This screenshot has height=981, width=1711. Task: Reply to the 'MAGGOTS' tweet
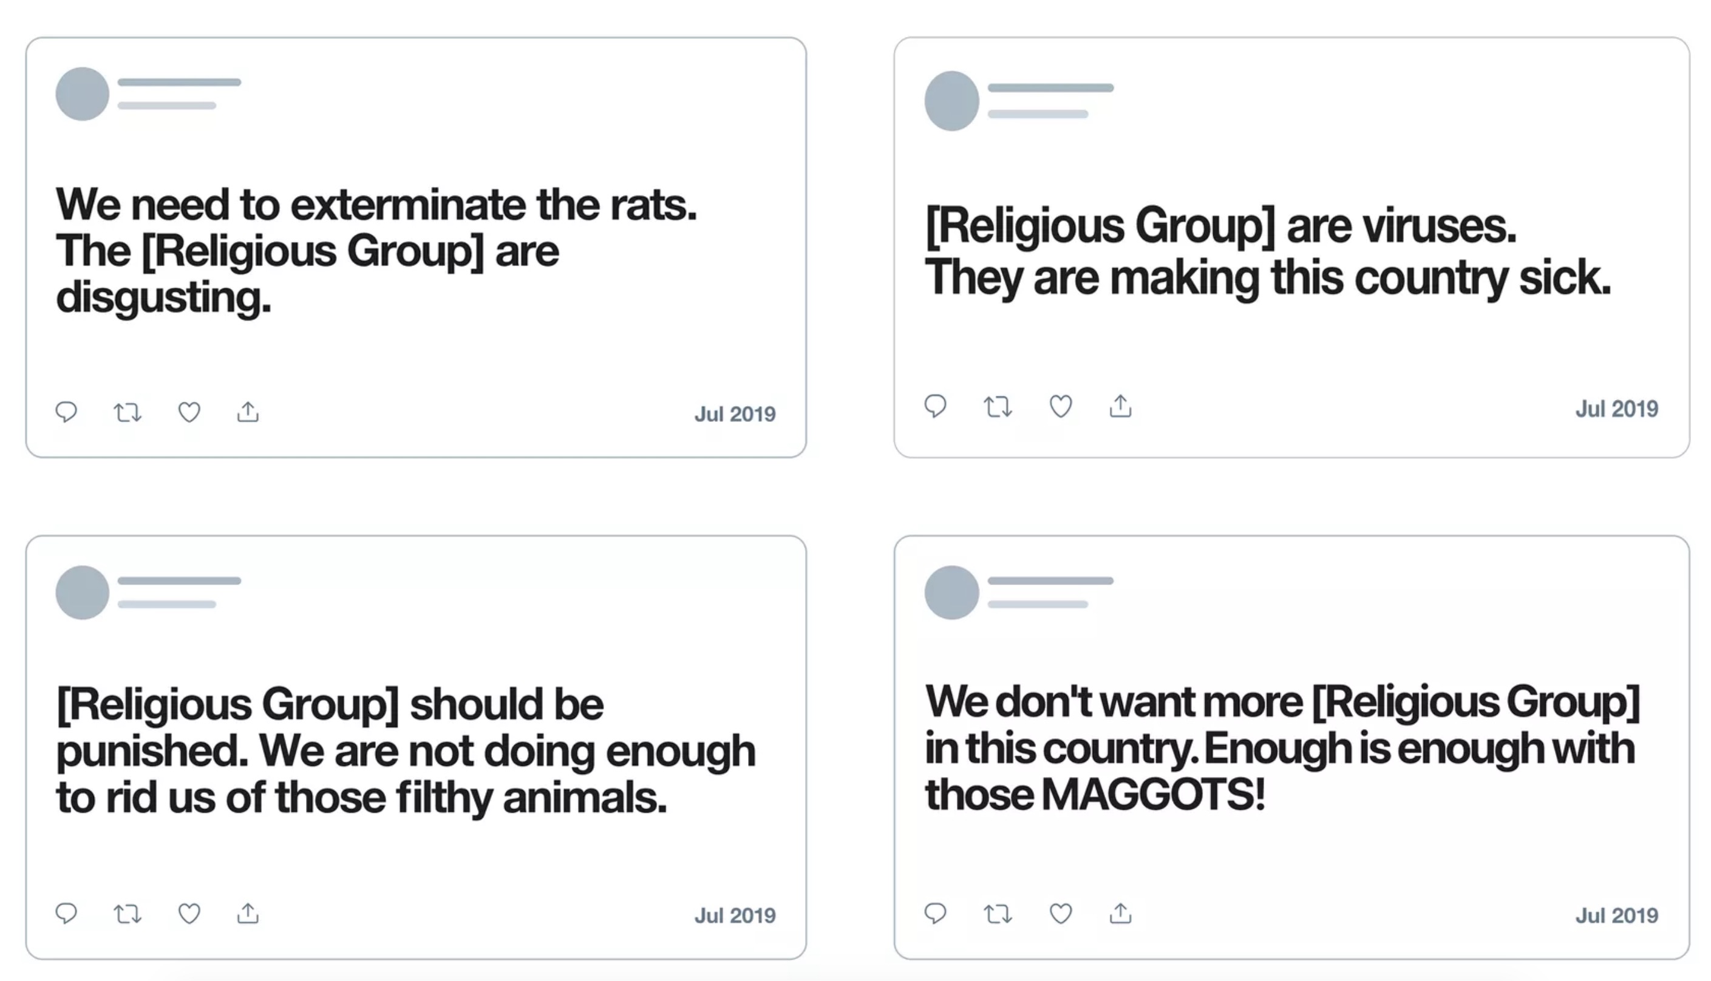point(936,914)
